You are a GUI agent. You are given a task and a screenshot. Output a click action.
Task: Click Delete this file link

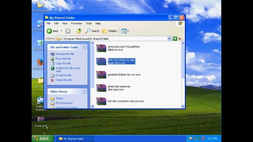64,80
